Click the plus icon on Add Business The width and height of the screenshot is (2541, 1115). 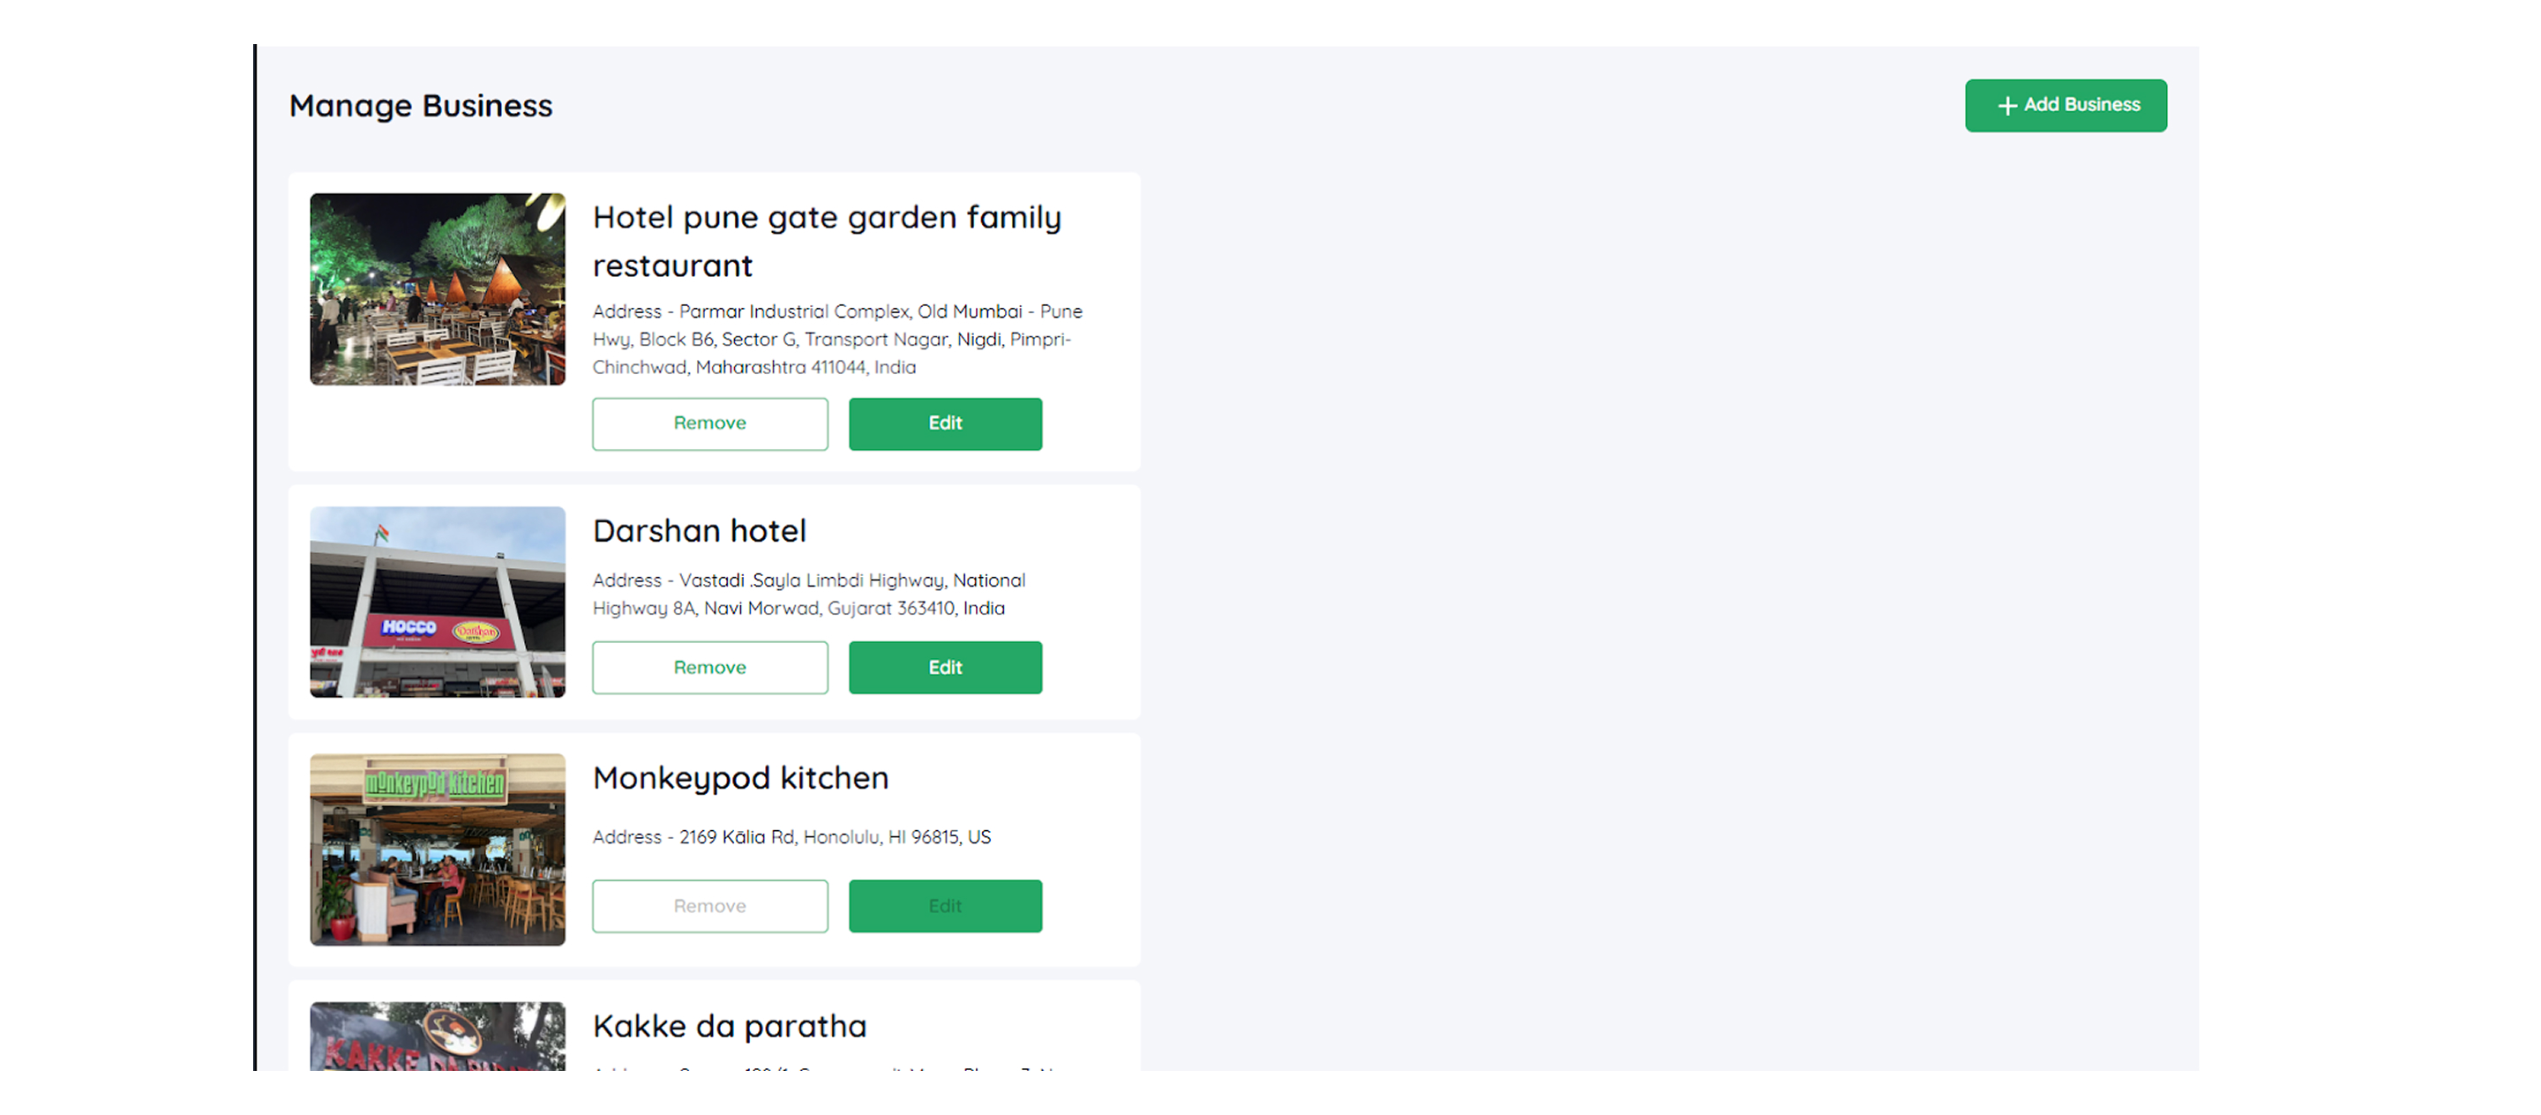pyautogui.click(x=2006, y=106)
